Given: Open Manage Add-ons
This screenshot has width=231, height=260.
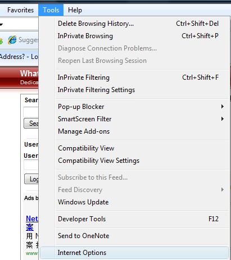Looking at the screenshot, I should (134, 131).
